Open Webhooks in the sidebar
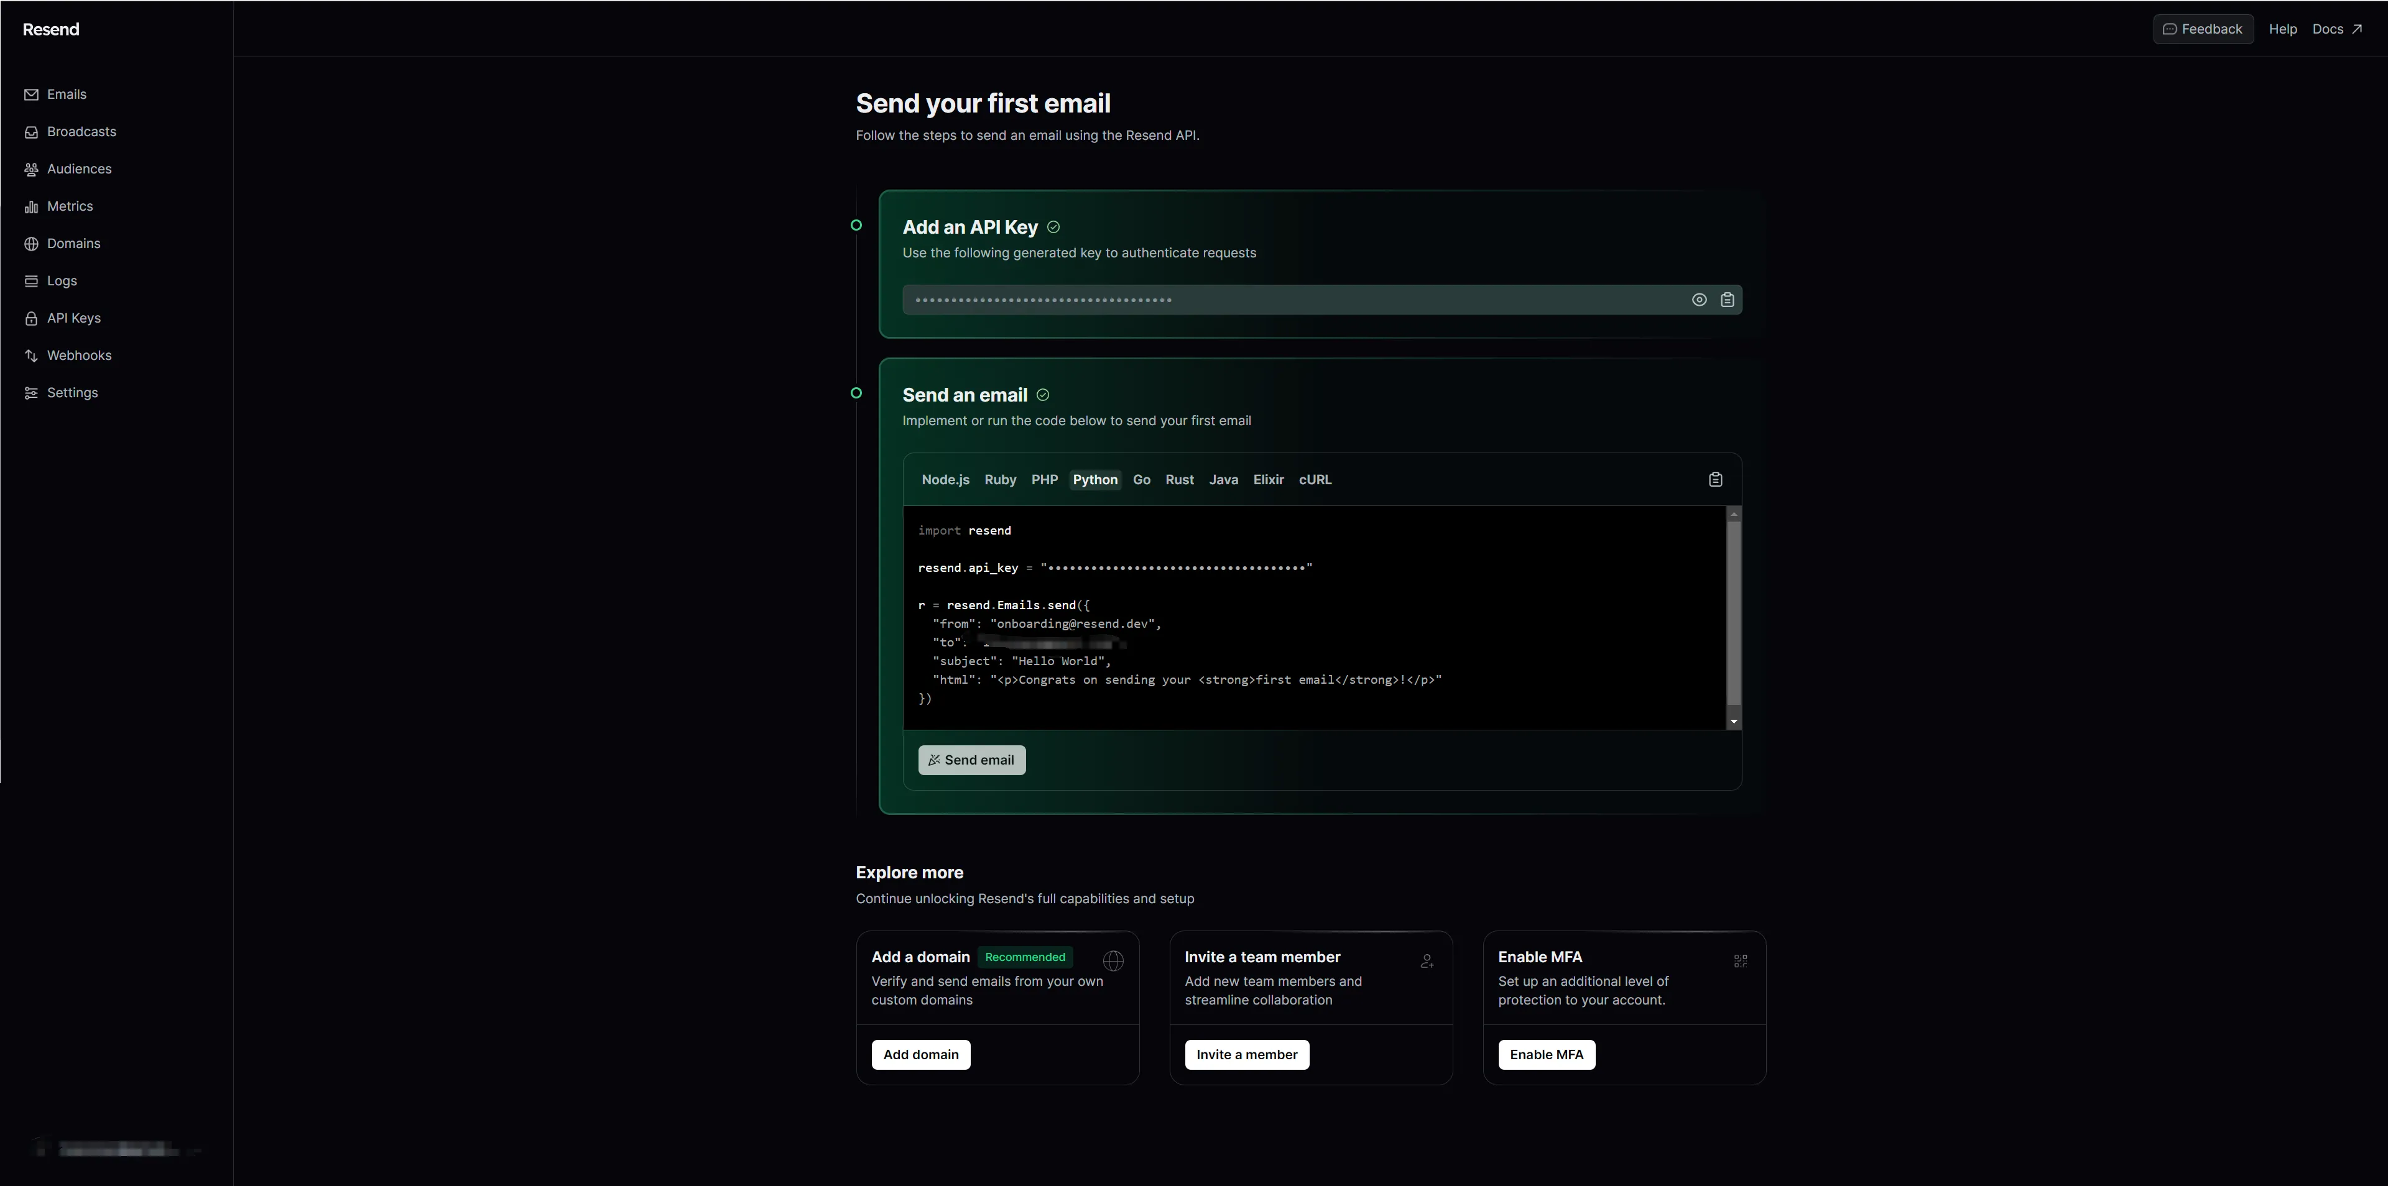 coord(79,356)
